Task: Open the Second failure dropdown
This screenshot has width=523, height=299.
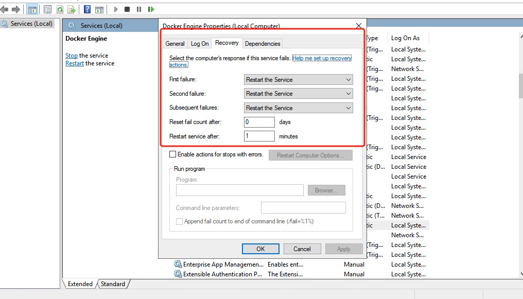Action: click(x=298, y=94)
